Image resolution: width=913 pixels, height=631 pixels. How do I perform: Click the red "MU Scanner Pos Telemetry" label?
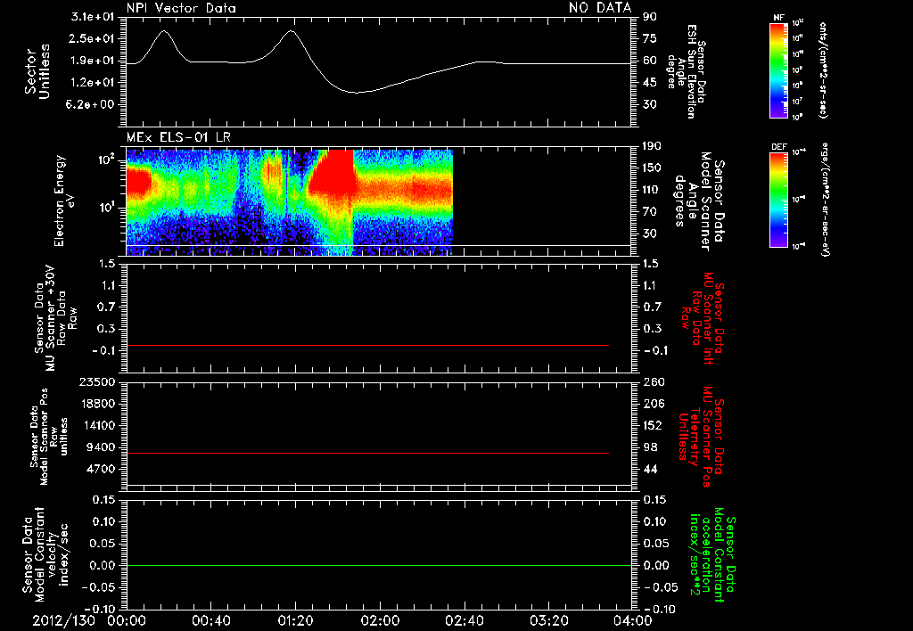[x=701, y=436]
